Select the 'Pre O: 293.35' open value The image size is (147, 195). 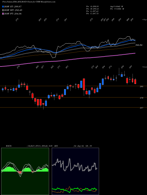click(92, 6)
